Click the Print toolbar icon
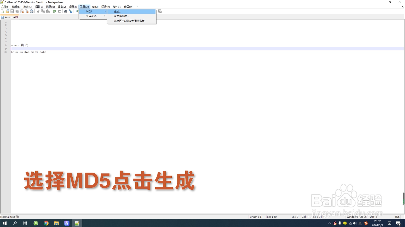Viewport: 405px width, 227px height. [x=32, y=11]
